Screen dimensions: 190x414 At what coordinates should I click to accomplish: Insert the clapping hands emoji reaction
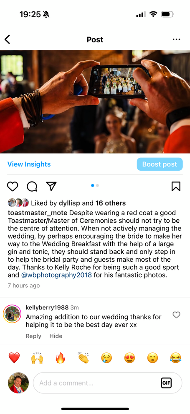pos(83,358)
